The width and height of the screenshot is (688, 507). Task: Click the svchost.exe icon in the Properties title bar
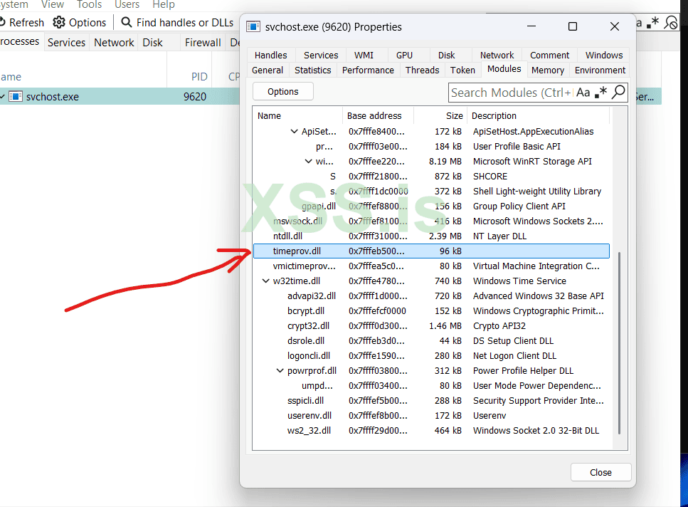[253, 26]
